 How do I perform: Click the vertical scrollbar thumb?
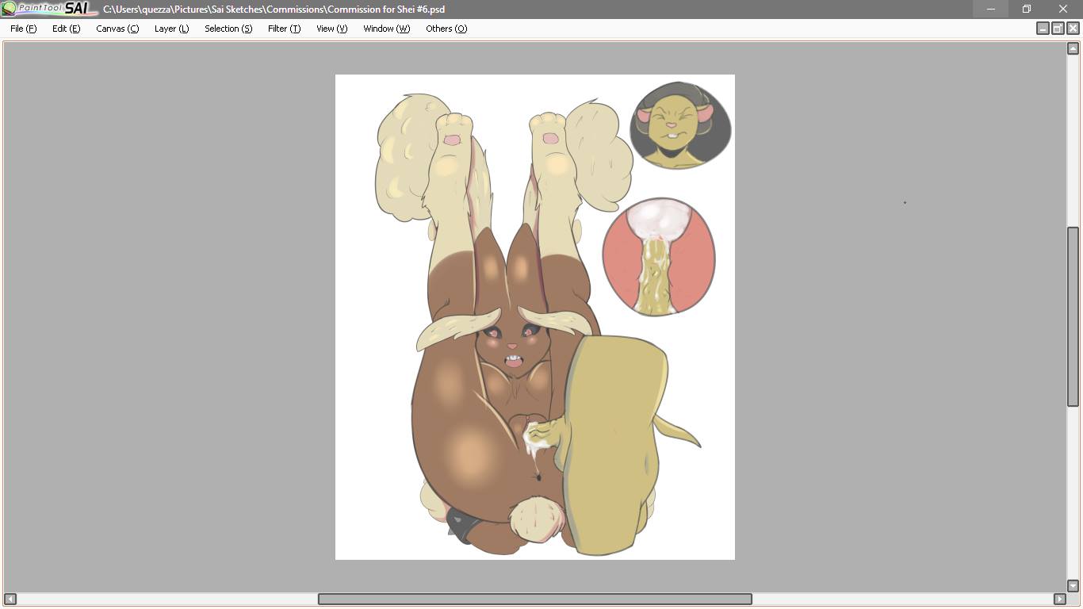[x=1073, y=317]
